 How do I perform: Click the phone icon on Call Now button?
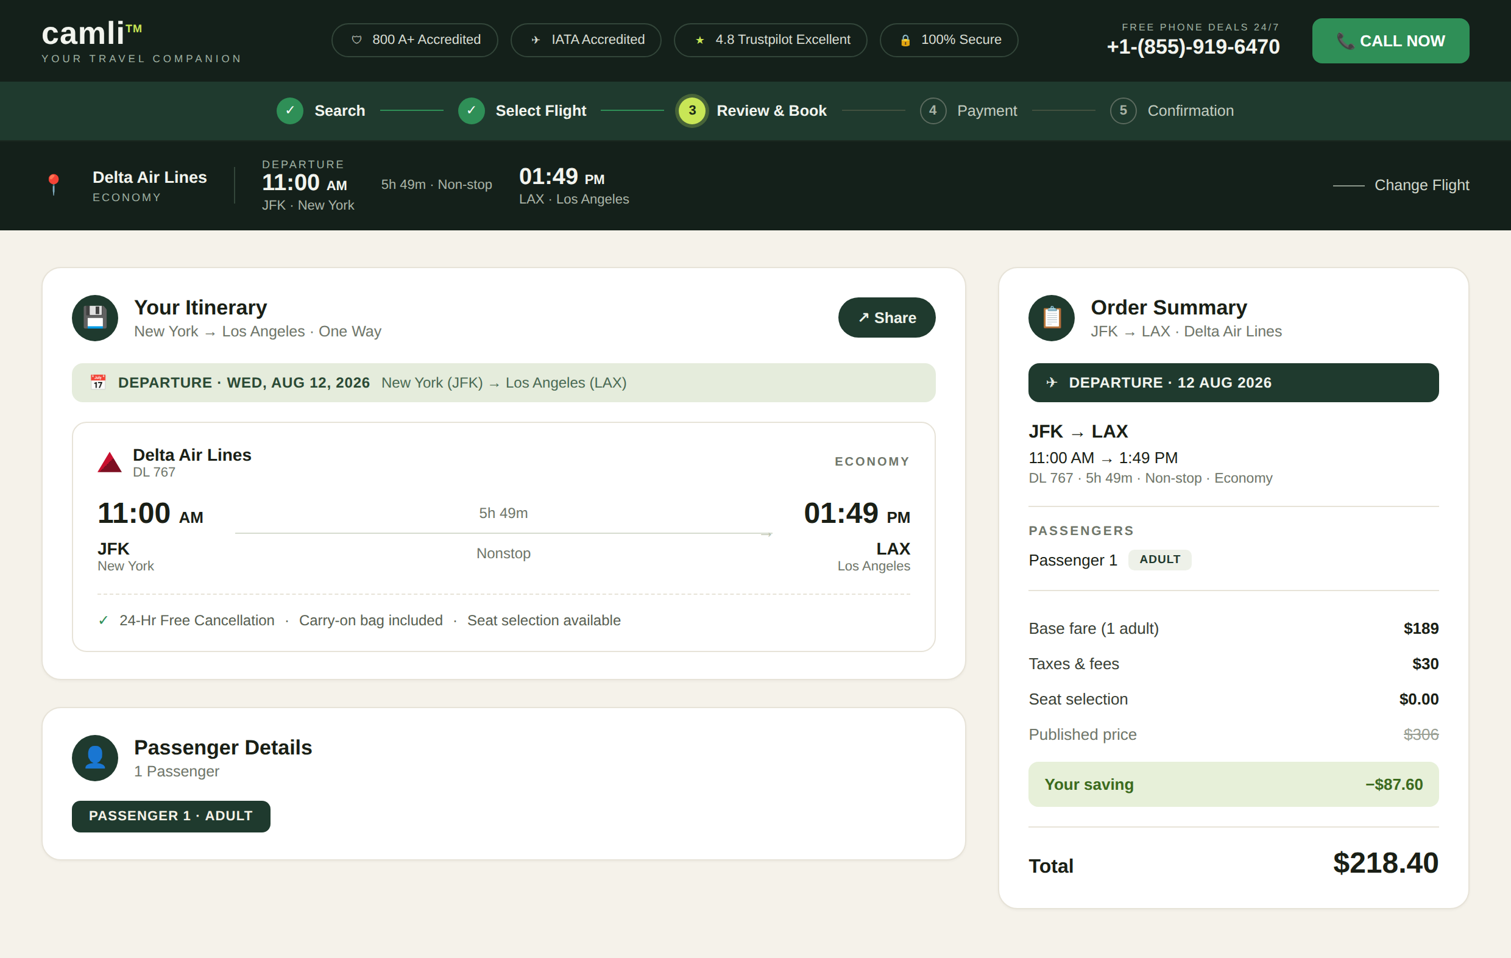(x=1345, y=41)
